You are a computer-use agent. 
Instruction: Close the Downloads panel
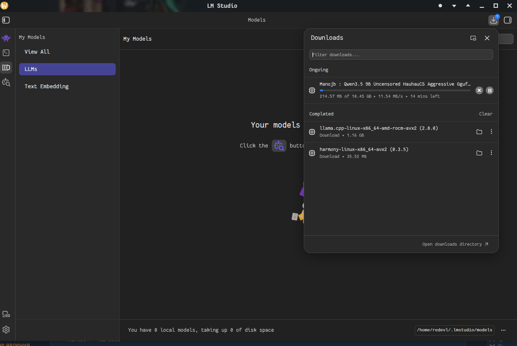(x=487, y=38)
